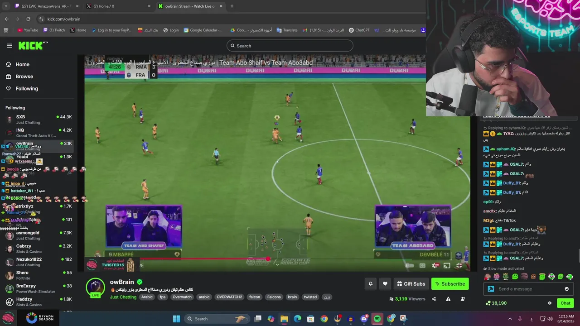Select the owBrain Stream tab
Image resolution: width=580 pixels, height=326 pixels.
click(x=191, y=6)
